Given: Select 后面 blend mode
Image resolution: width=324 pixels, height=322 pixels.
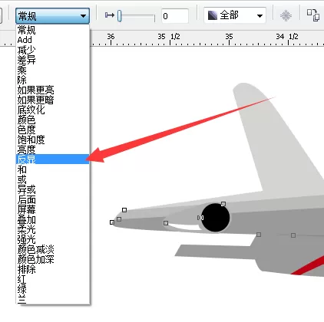Looking at the screenshot, I should (x=53, y=199).
